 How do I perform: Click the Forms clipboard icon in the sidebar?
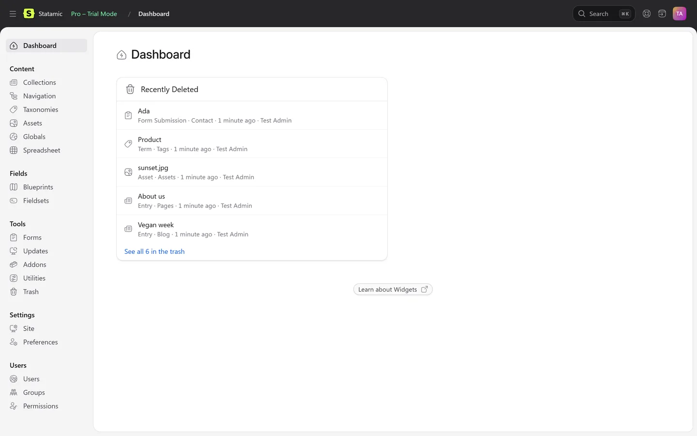pos(14,237)
